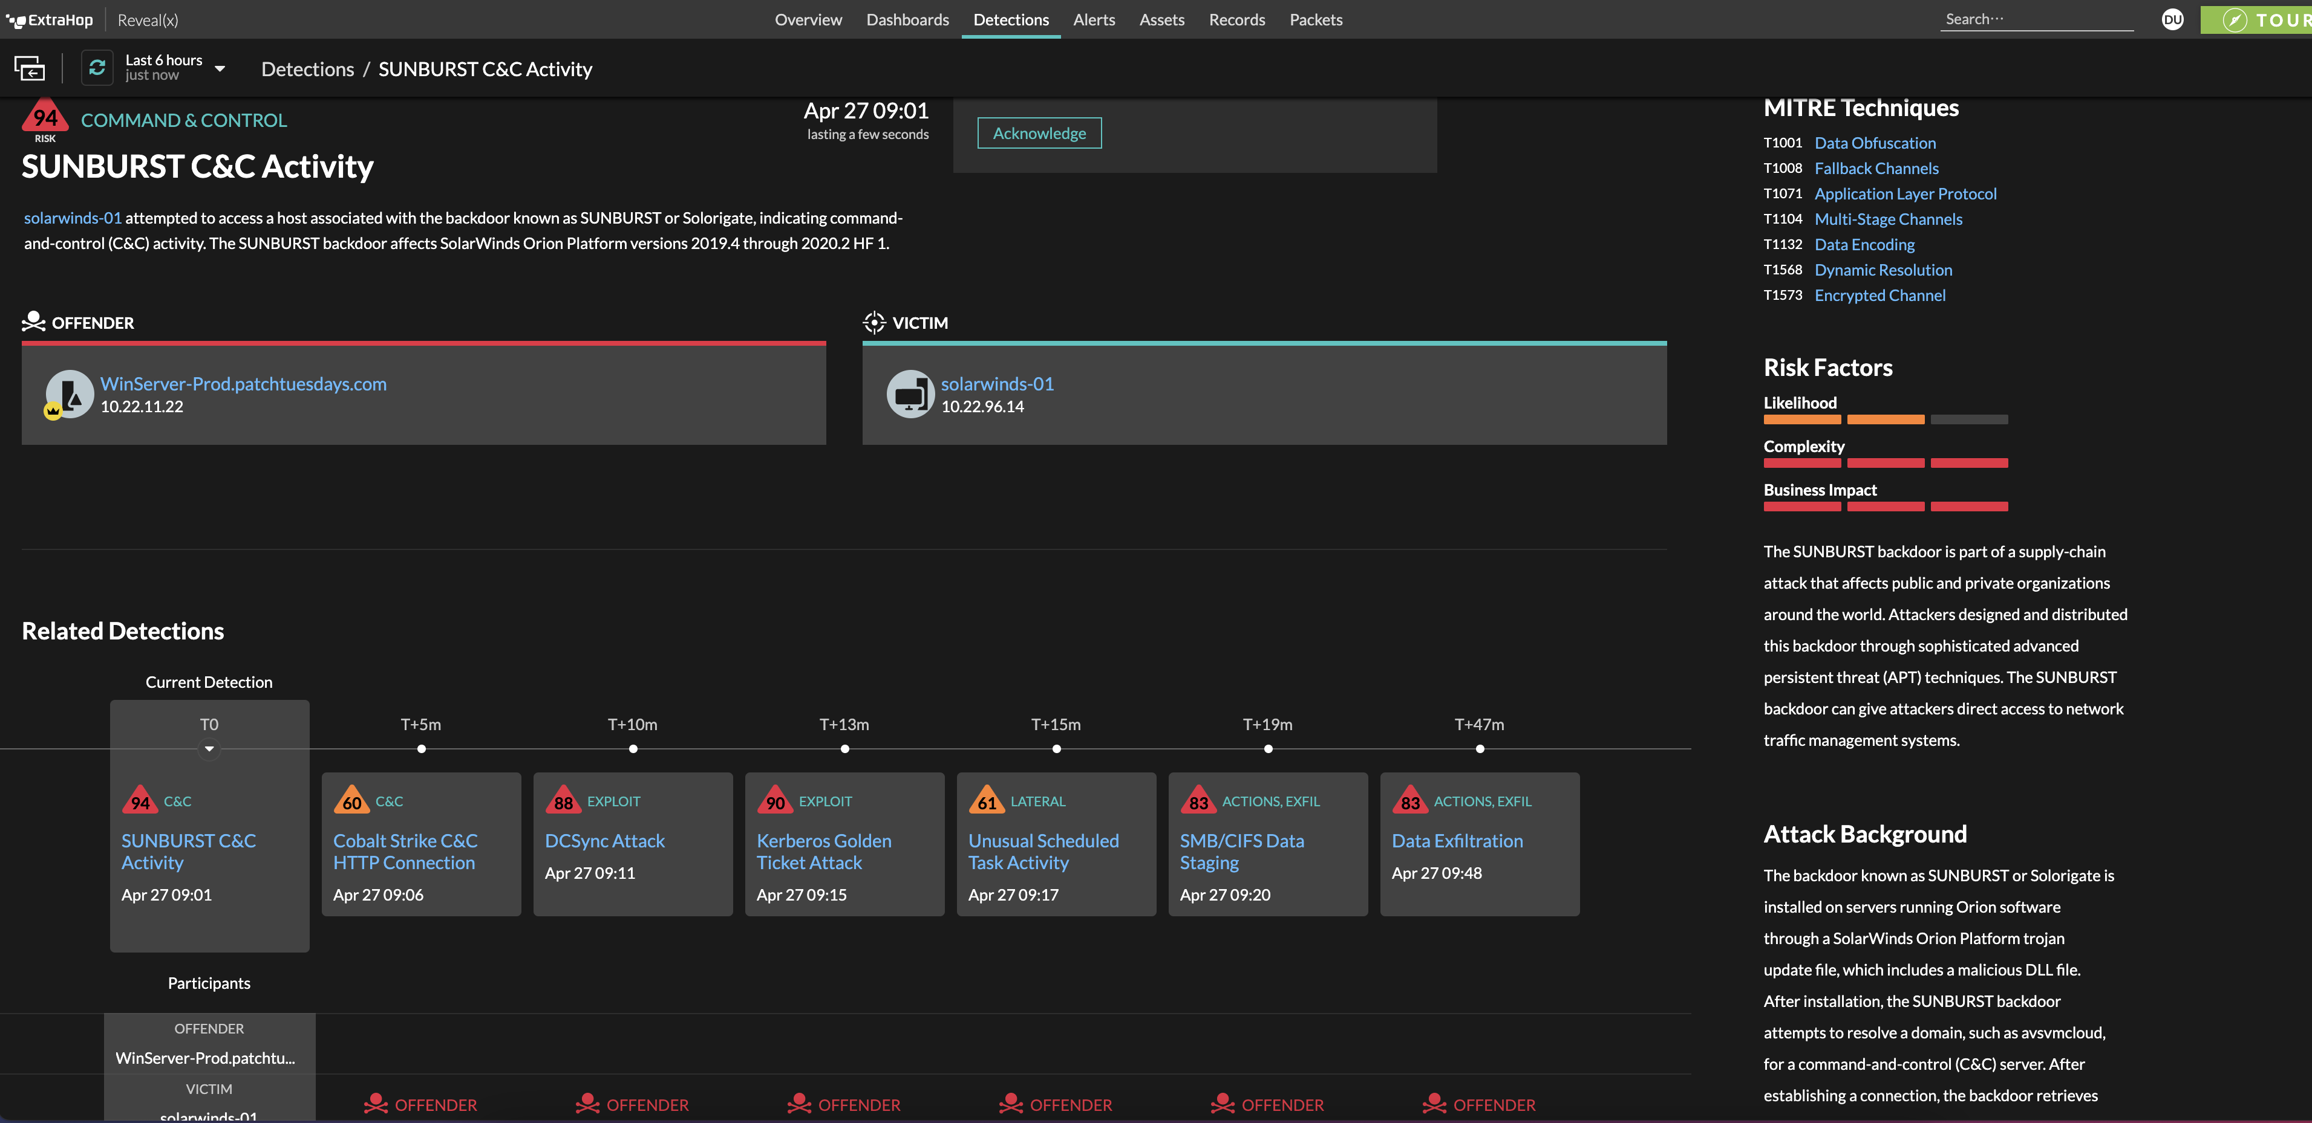This screenshot has height=1123, width=2312.
Task: Click in the Search input field
Action: pyautogui.click(x=2036, y=19)
